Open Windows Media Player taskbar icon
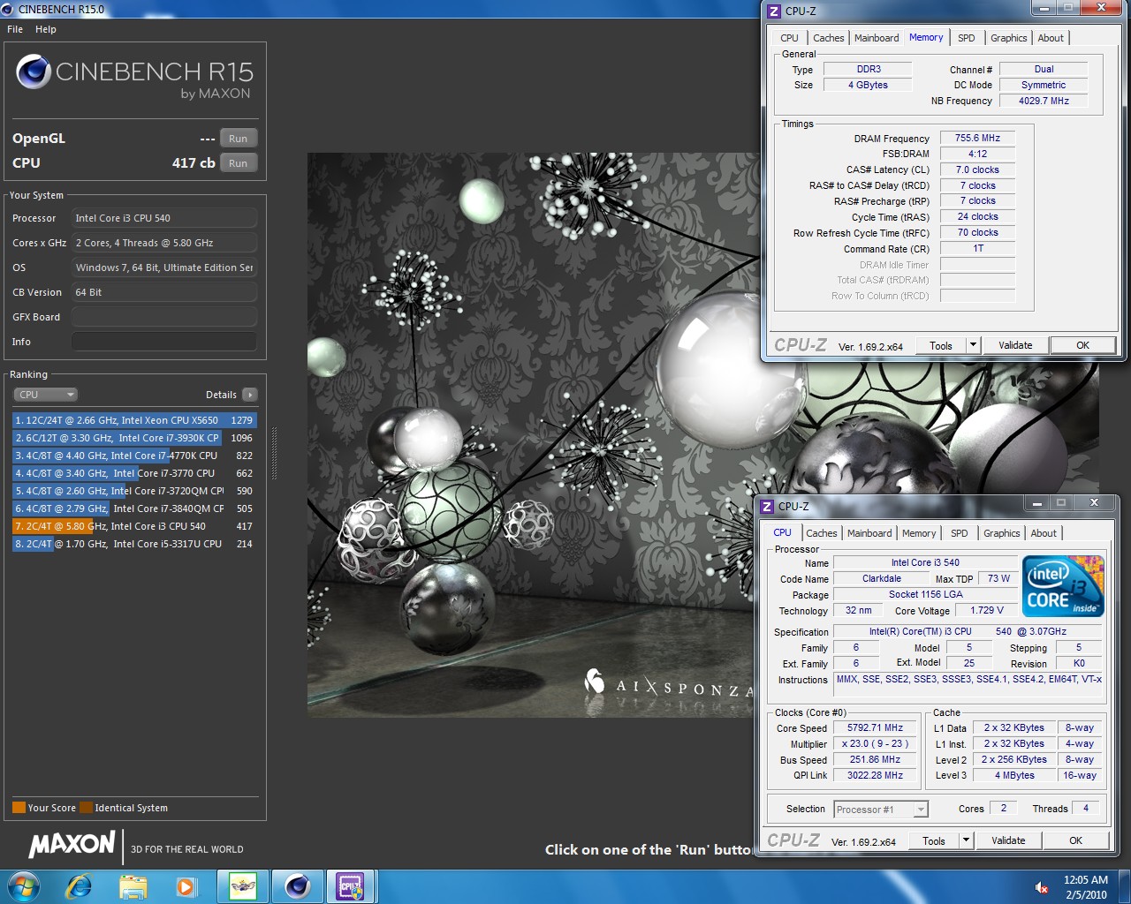 [186, 885]
